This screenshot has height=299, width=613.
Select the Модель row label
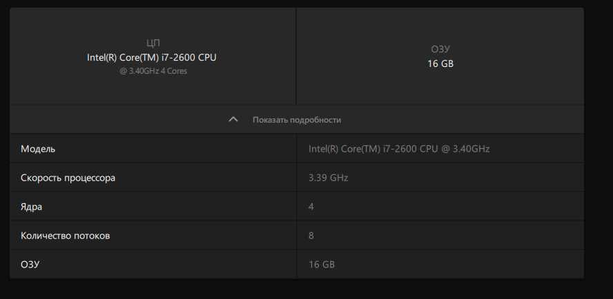pyautogui.click(x=38, y=149)
